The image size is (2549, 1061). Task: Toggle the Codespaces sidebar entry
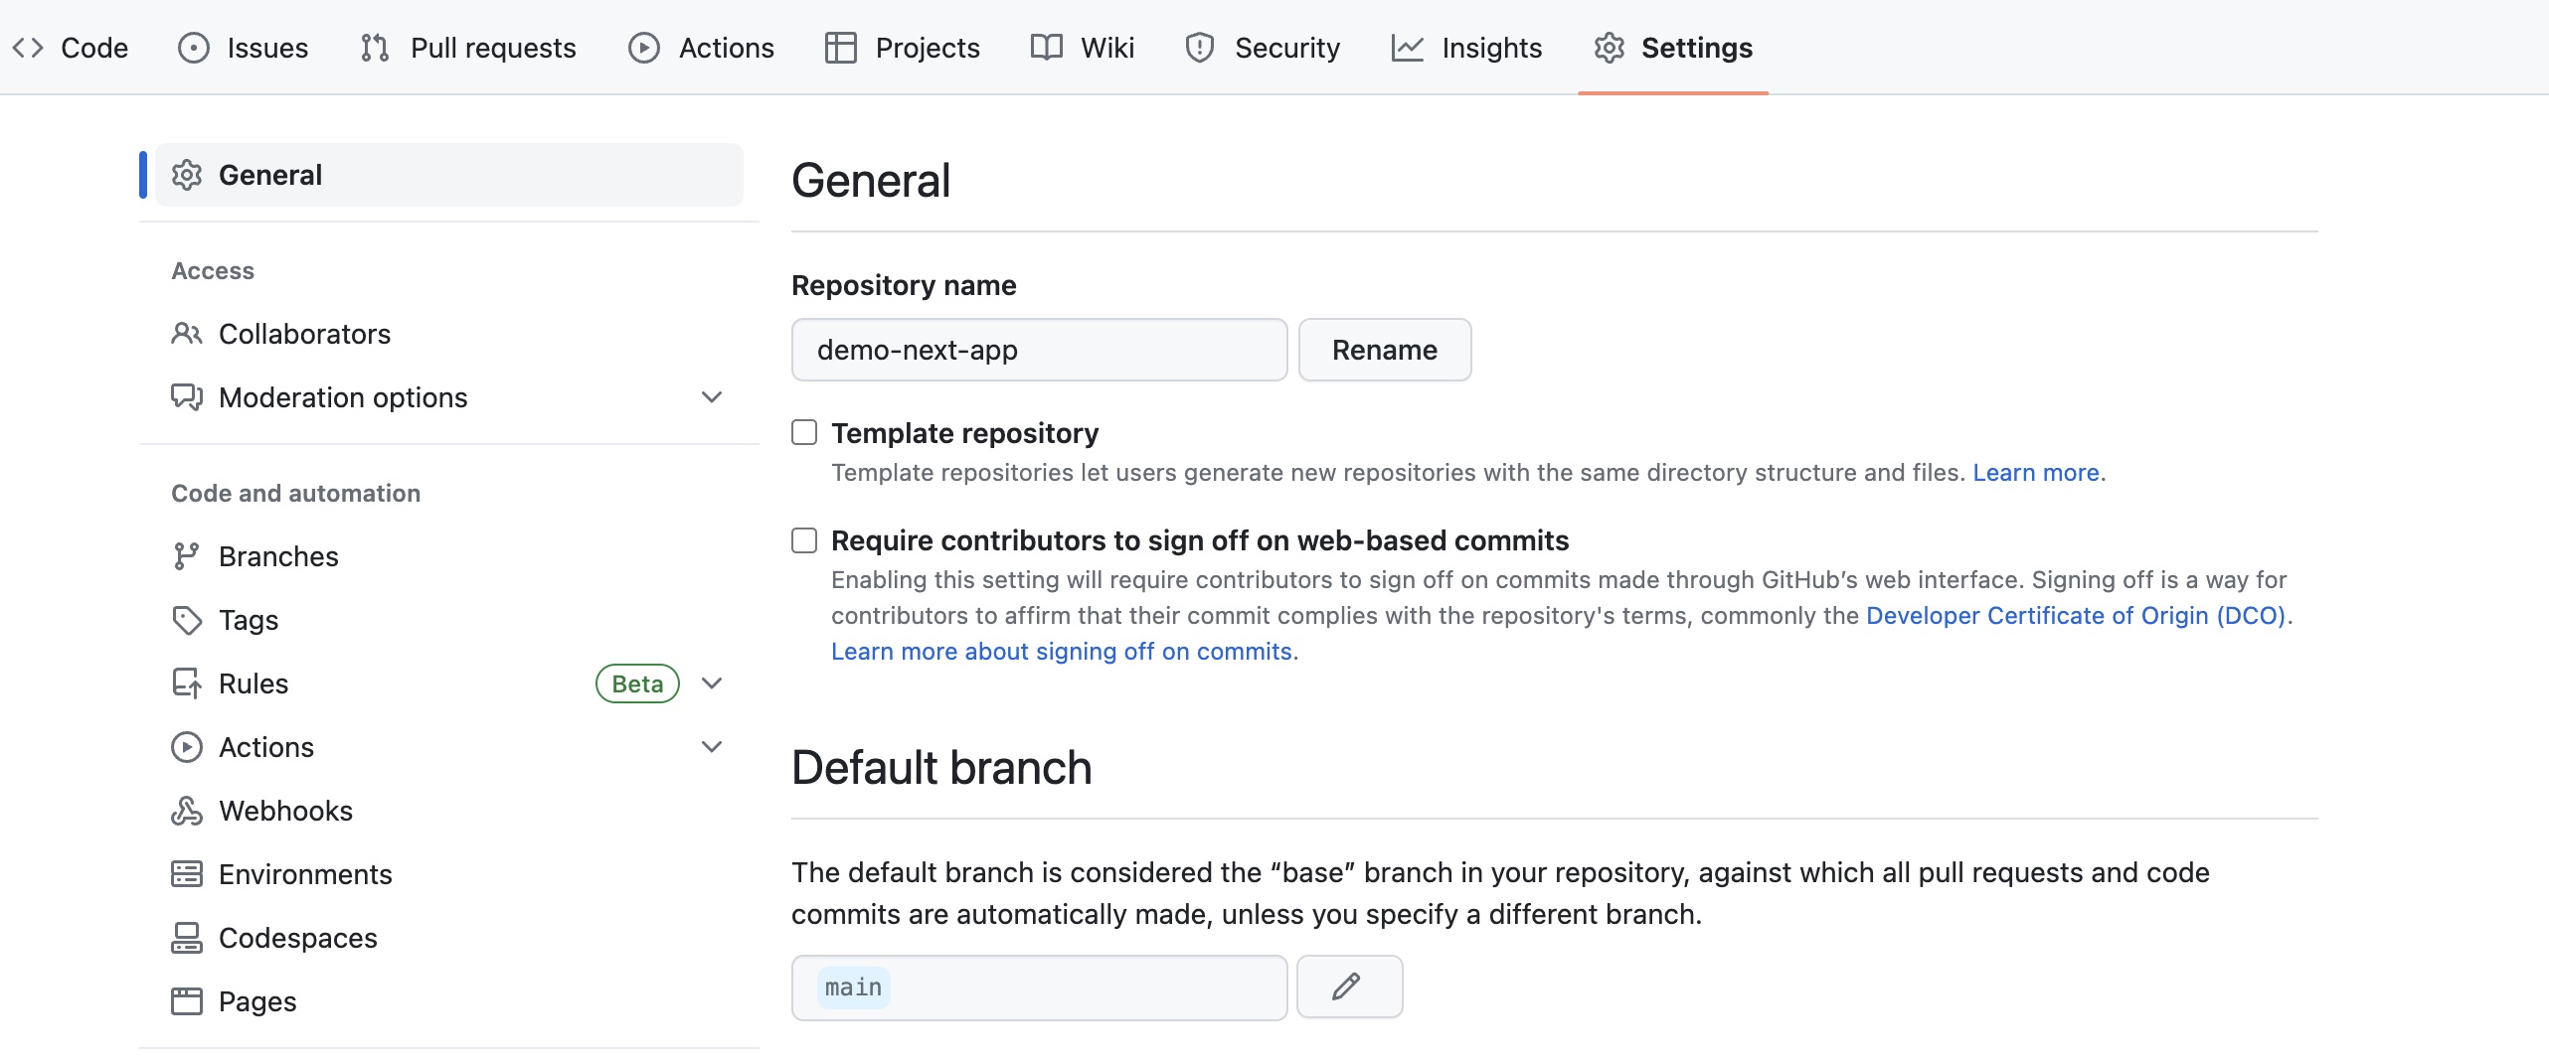tap(297, 937)
